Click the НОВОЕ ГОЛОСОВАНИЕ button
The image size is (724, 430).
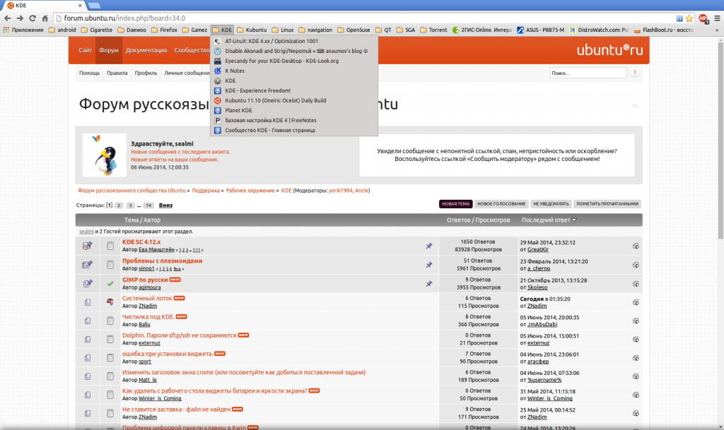501,204
